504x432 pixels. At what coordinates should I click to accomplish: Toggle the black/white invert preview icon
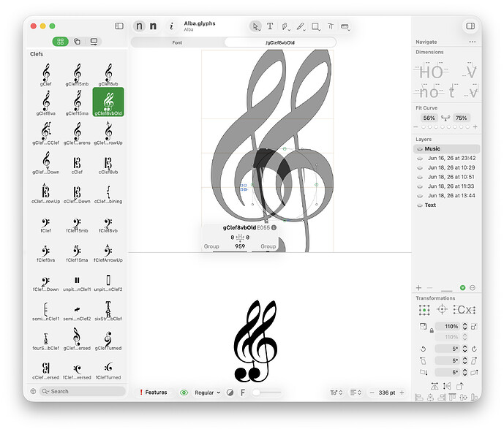point(230,393)
